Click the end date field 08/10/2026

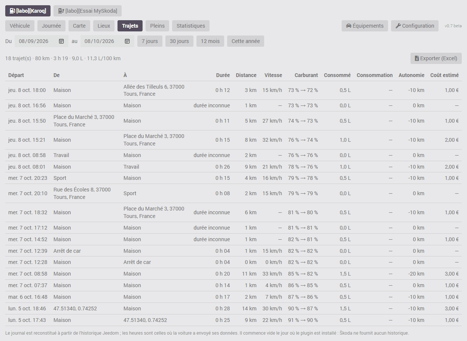pos(107,41)
